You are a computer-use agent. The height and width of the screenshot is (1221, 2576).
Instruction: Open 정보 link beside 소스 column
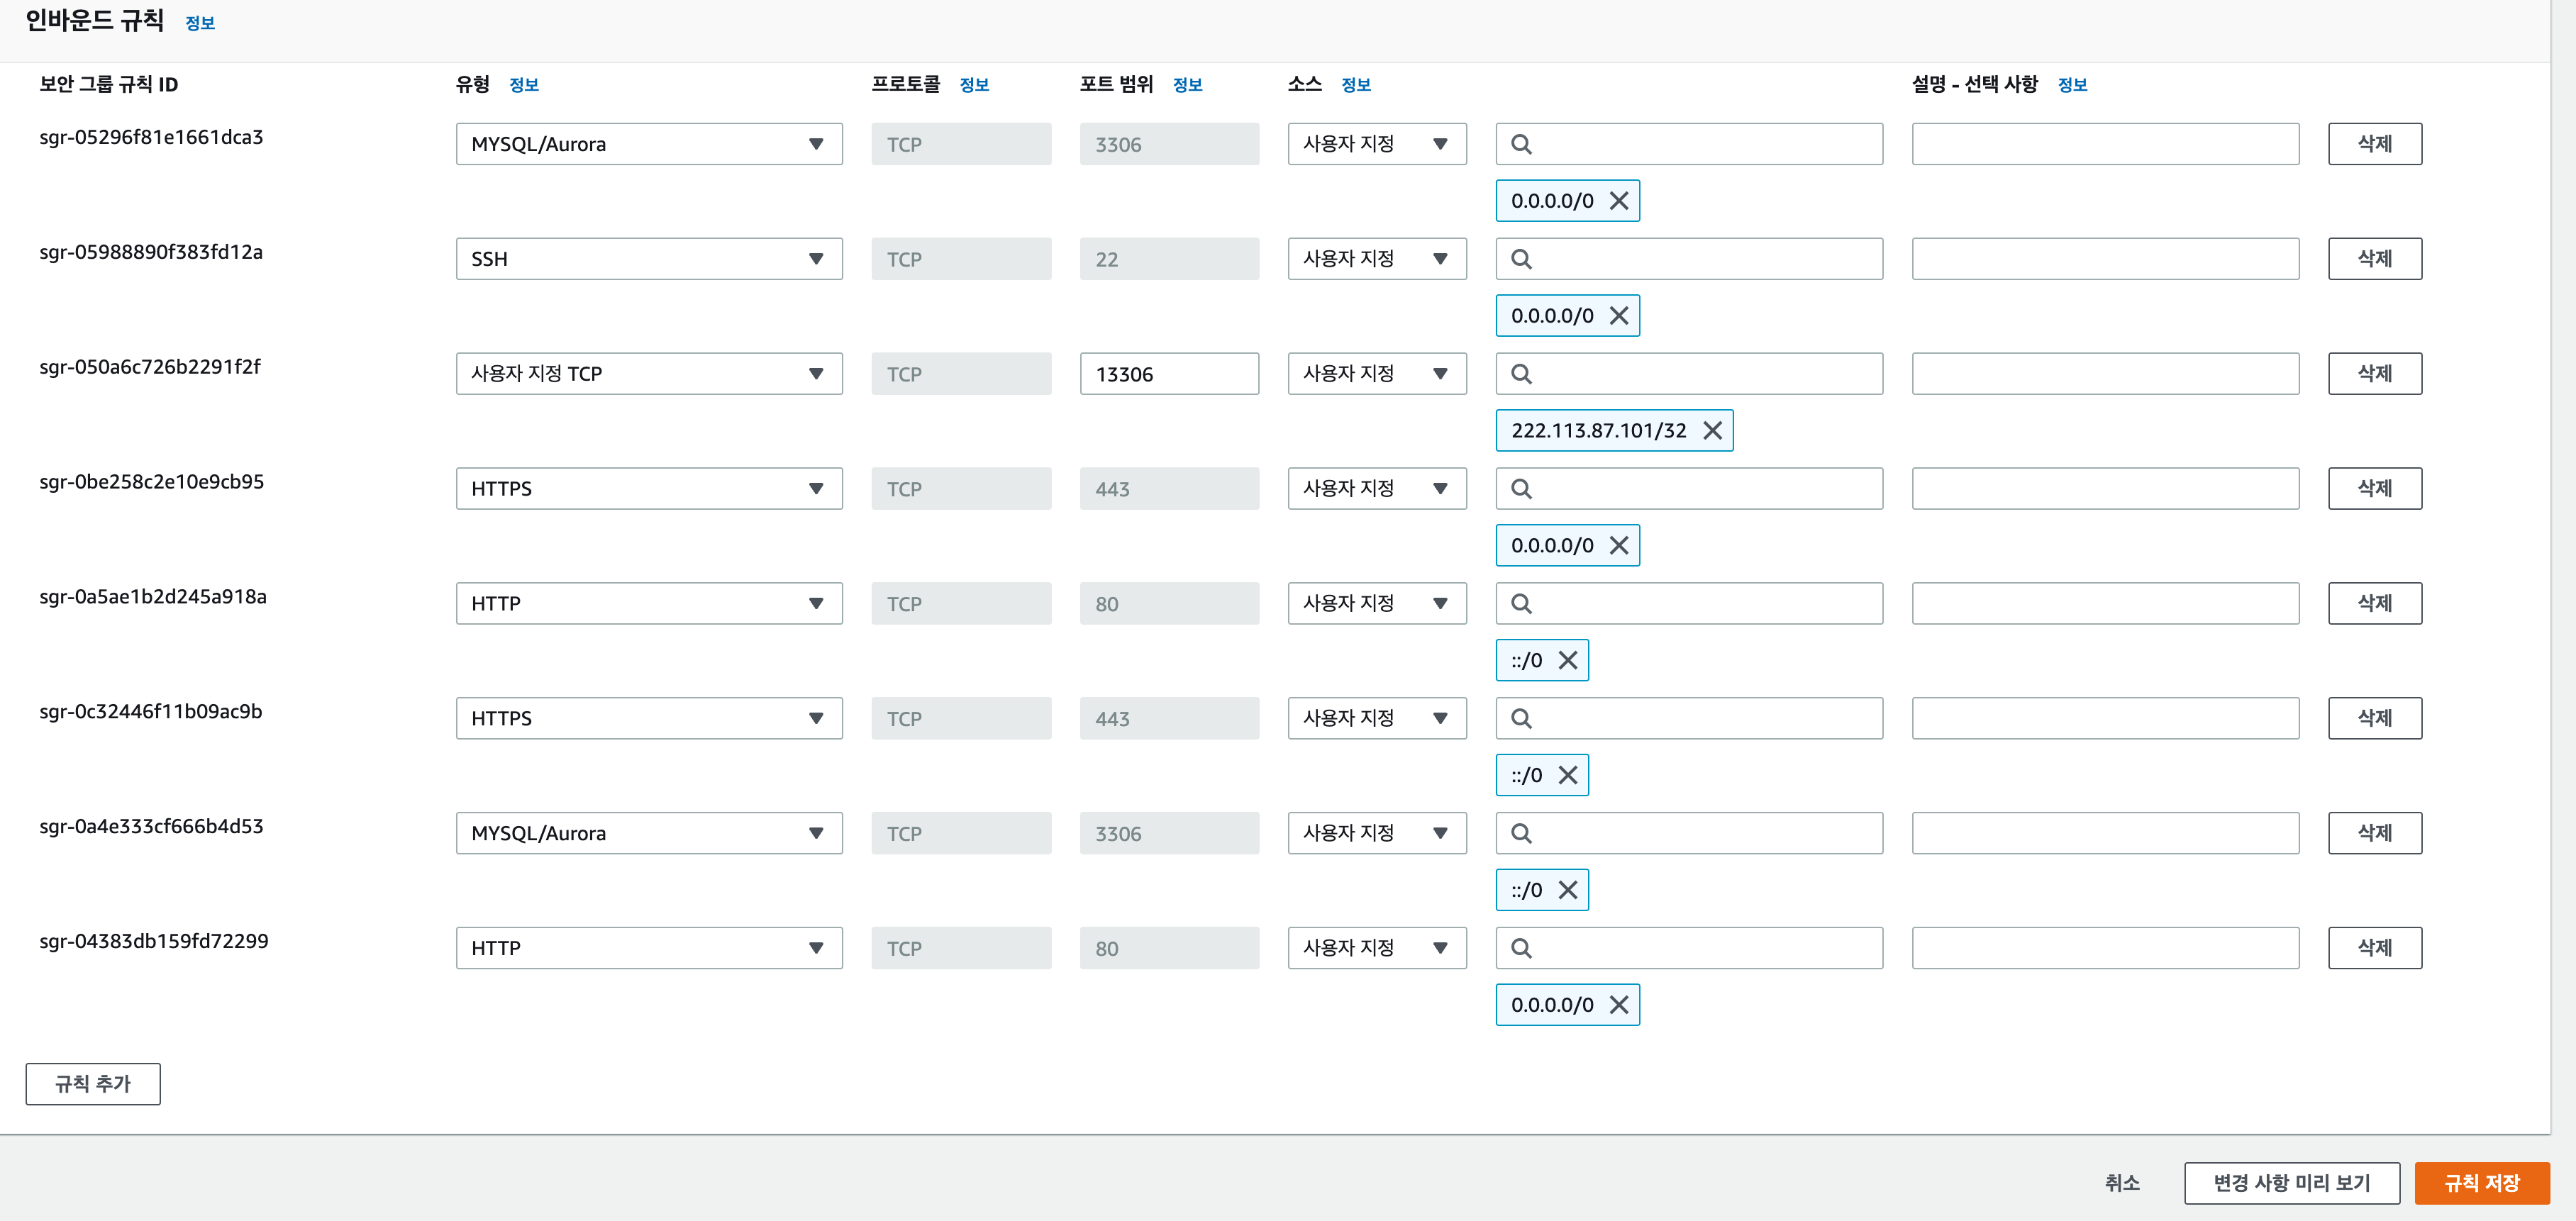pos(1355,85)
